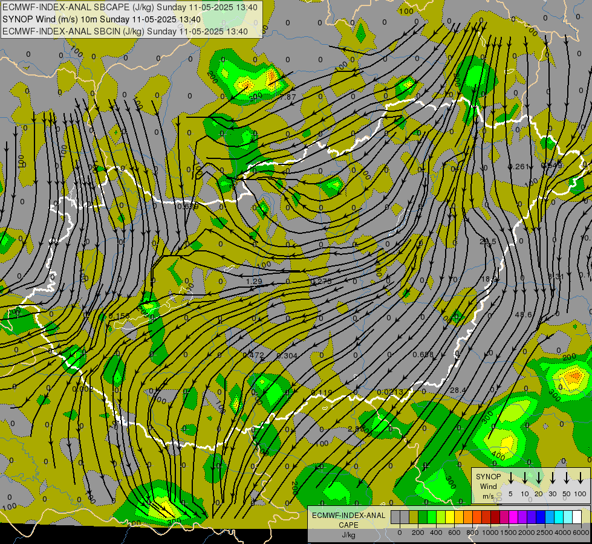Click the map value 0.119
The height and width of the screenshot is (544, 592).
click(x=321, y=393)
